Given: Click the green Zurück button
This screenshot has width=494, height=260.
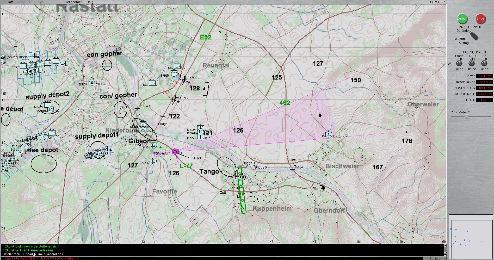Looking at the screenshot, I should pyautogui.click(x=462, y=18).
